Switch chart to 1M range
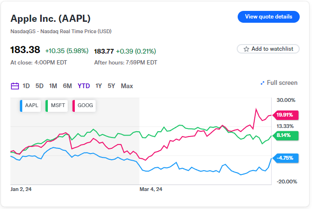The width and height of the screenshot is (312, 209). [53, 86]
